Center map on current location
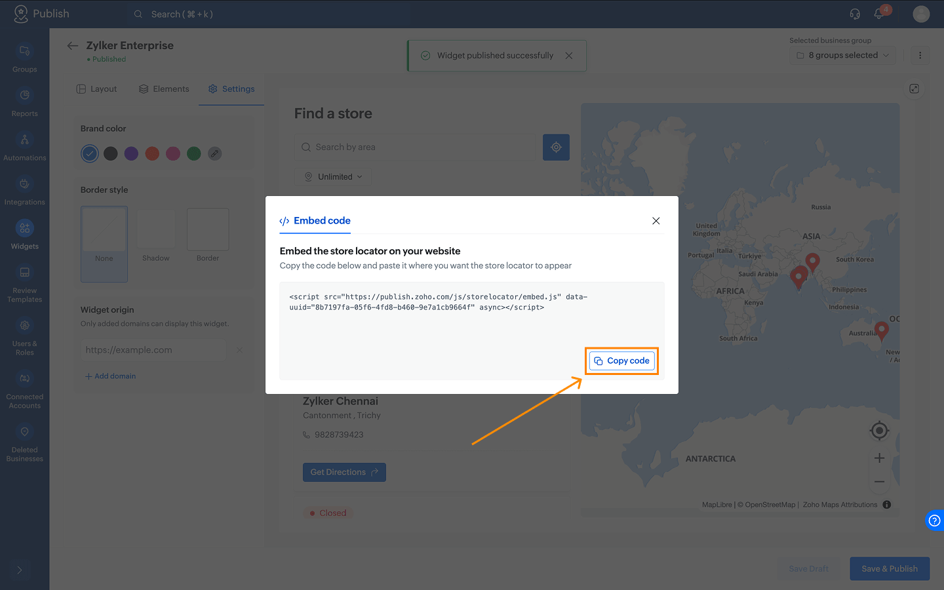The height and width of the screenshot is (590, 944). (879, 431)
